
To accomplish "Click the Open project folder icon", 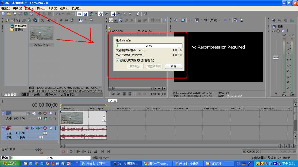I will tap(9, 14).
